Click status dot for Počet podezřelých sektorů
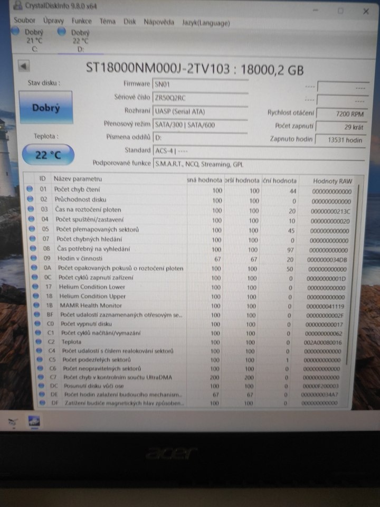Image resolution: width=380 pixels, height=507 pixels. click(x=40, y=359)
